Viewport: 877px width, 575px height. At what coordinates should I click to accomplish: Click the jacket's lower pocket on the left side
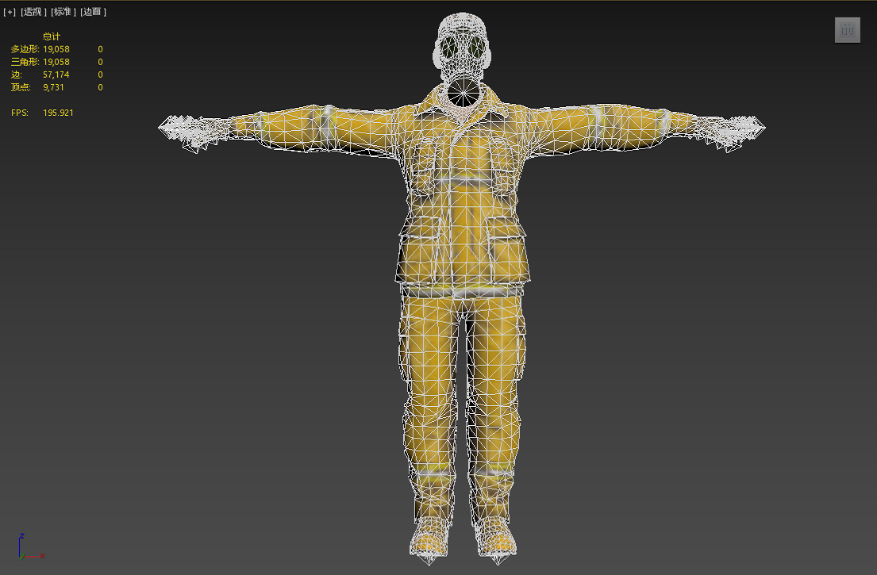[x=416, y=254]
